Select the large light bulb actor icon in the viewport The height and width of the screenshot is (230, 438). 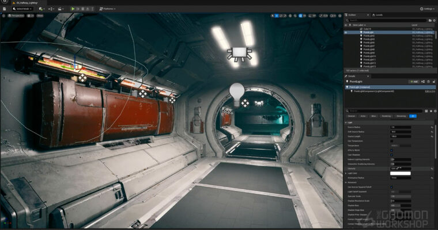click(x=237, y=95)
